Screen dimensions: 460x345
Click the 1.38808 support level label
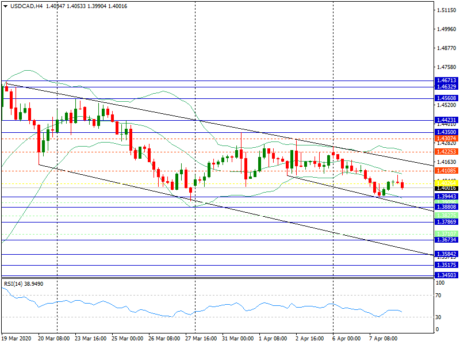(x=446, y=206)
